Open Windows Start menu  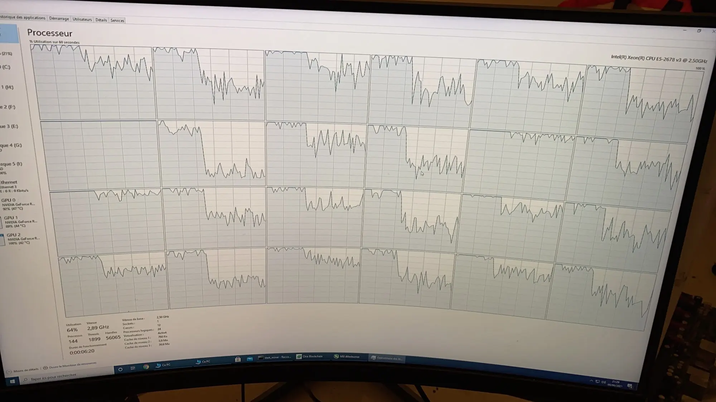tap(12, 382)
